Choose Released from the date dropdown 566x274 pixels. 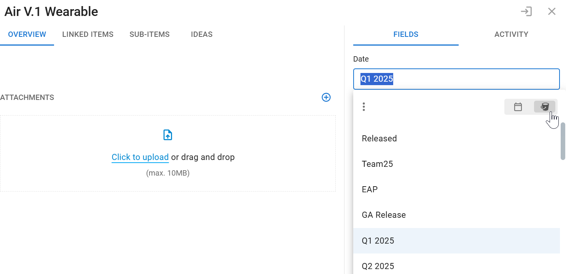379,138
